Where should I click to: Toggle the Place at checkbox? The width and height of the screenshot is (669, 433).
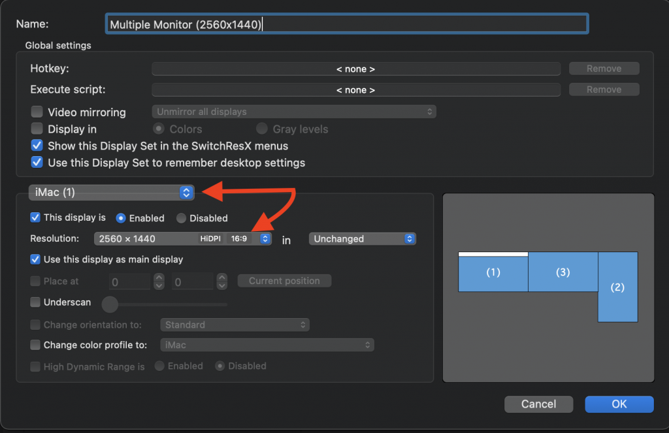[x=35, y=281]
